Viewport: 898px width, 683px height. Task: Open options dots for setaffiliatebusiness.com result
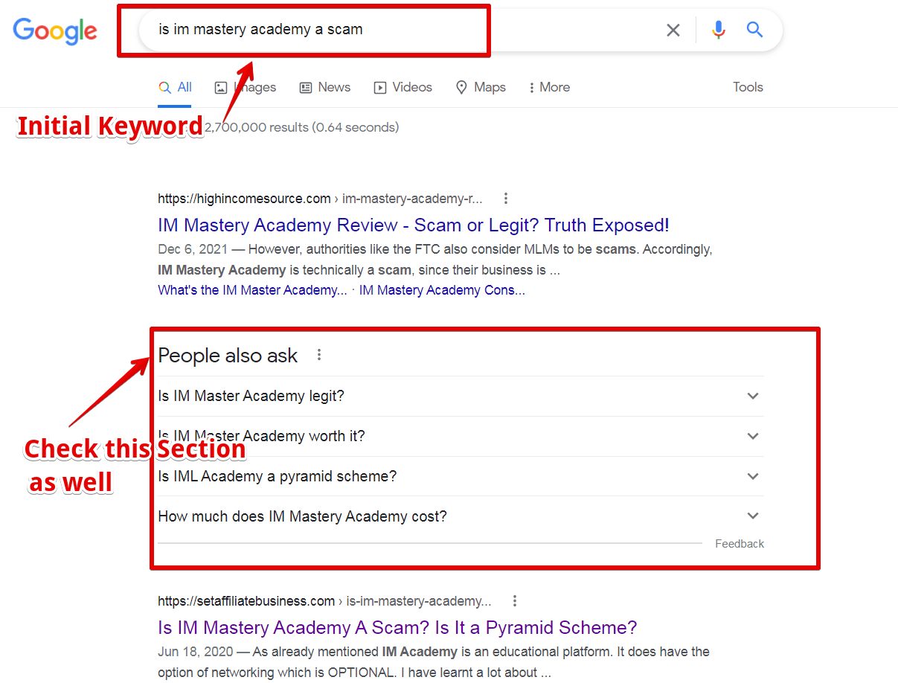[515, 601]
